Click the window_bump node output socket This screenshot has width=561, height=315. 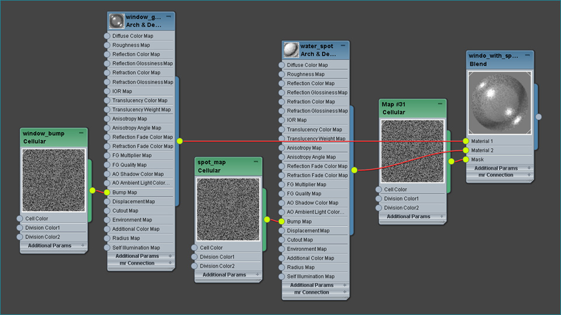(93, 190)
